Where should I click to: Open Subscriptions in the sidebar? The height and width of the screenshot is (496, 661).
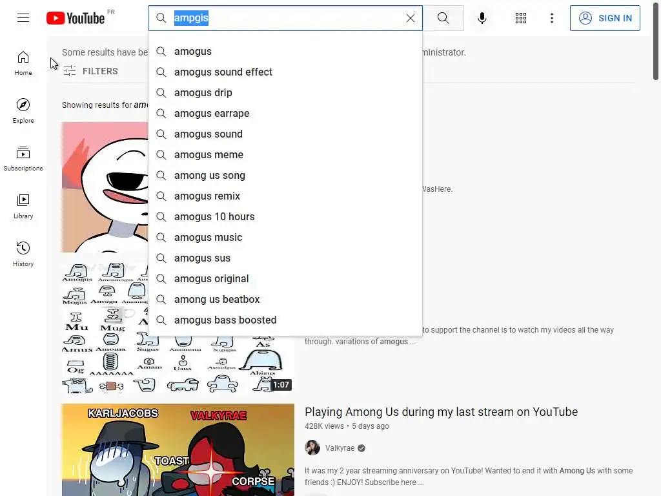tap(23, 159)
